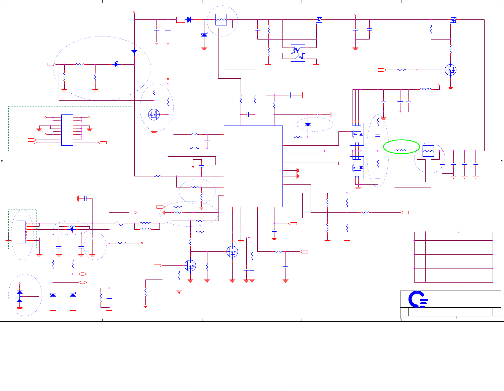Image resolution: width=504 pixels, height=391 pixels.
Task: Select the round MOSFET below the central IC
Action: coord(232,251)
